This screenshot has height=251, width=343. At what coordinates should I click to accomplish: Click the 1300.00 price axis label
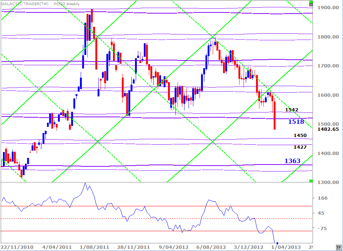328,182
